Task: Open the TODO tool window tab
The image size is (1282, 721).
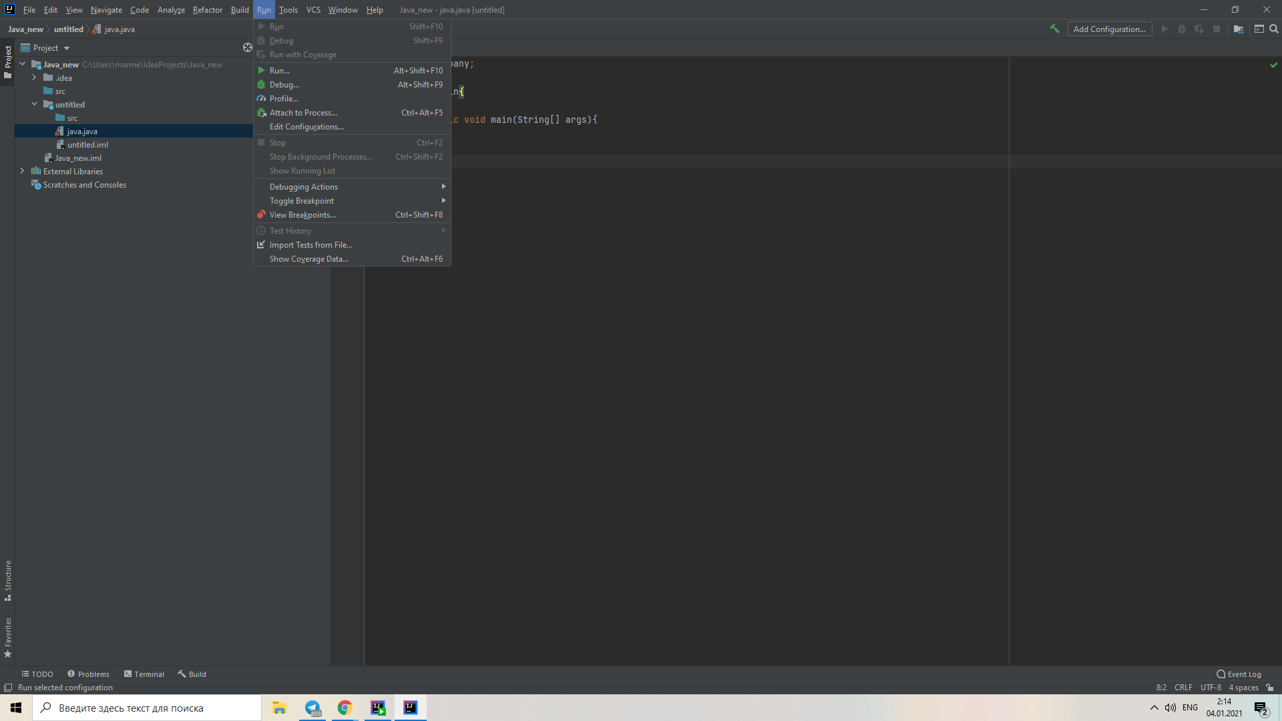Action: coord(37,674)
